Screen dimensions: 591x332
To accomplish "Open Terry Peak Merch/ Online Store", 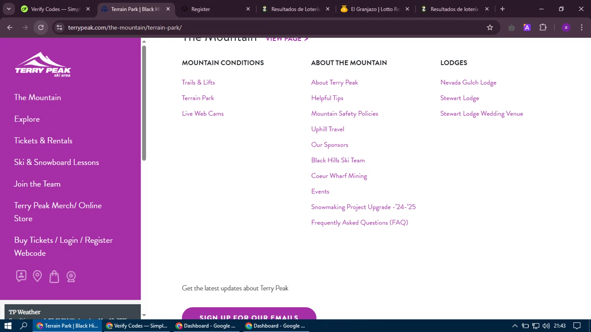I will pos(58,212).
